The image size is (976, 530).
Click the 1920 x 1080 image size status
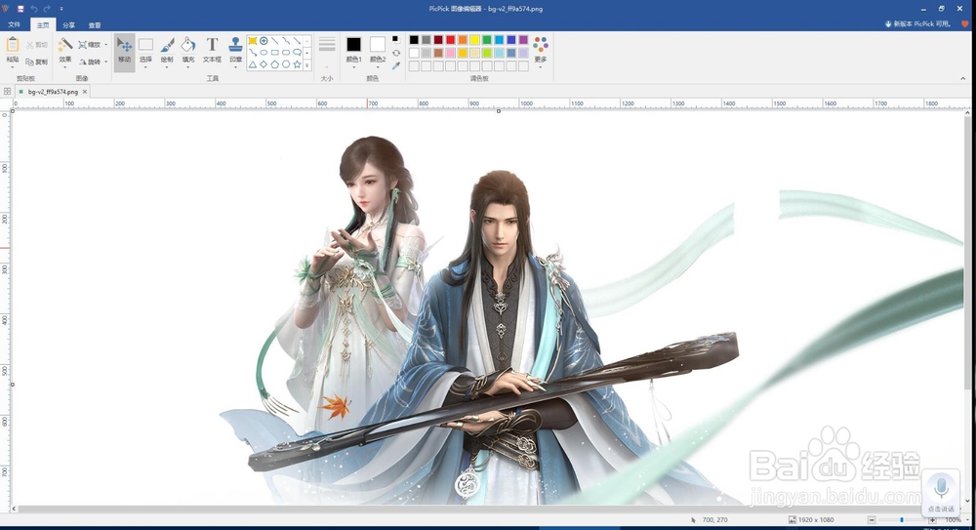click(811, 519)
